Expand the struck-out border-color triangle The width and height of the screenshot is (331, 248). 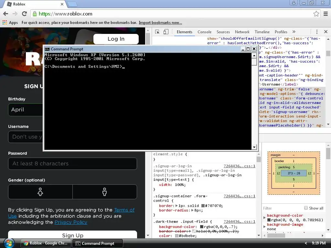(x=190, y=231)
